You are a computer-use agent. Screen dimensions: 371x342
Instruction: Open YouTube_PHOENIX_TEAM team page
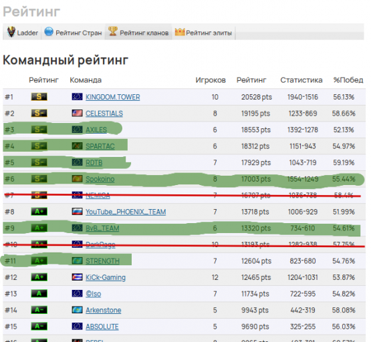tap(126, 212)
